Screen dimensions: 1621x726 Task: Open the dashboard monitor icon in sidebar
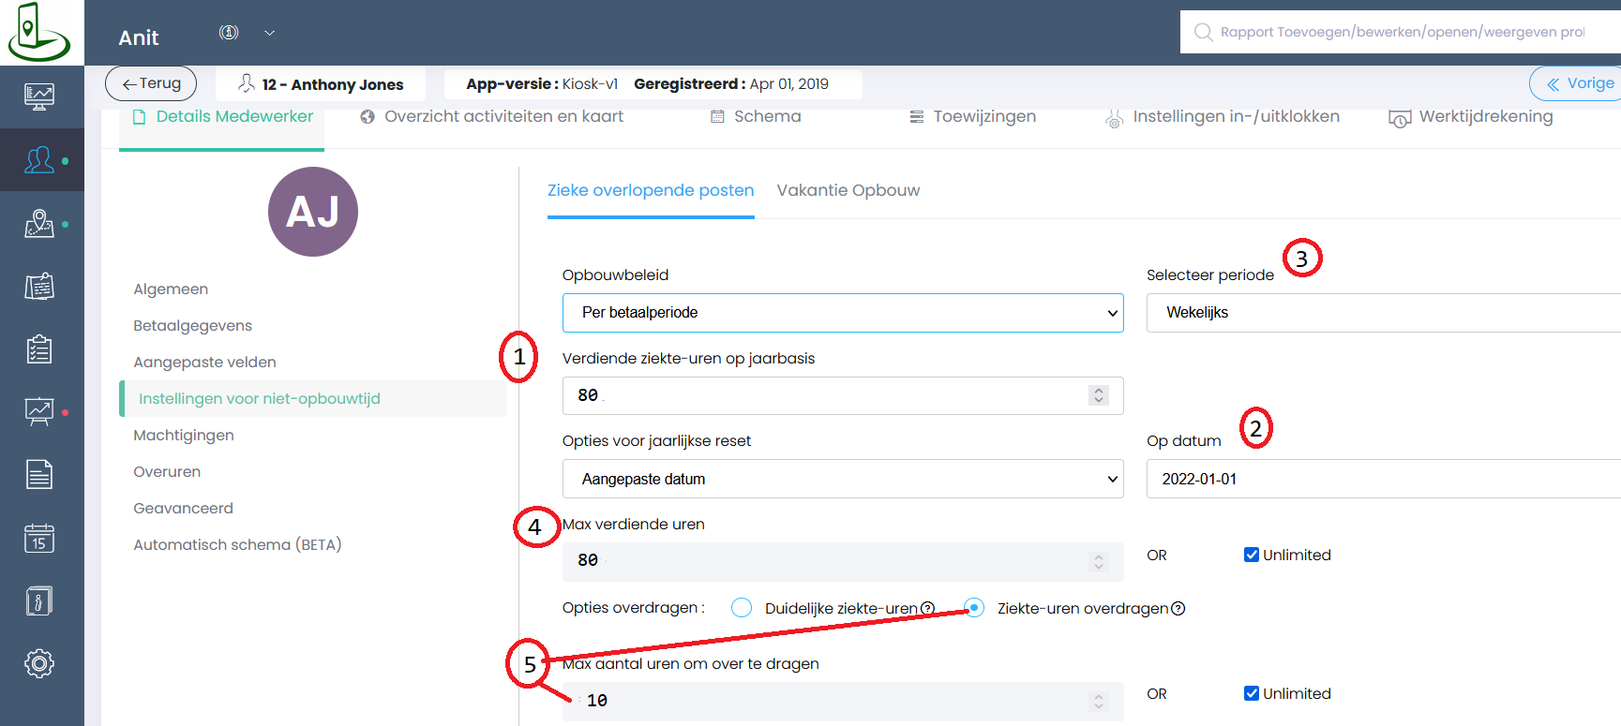tap(39, 96)
